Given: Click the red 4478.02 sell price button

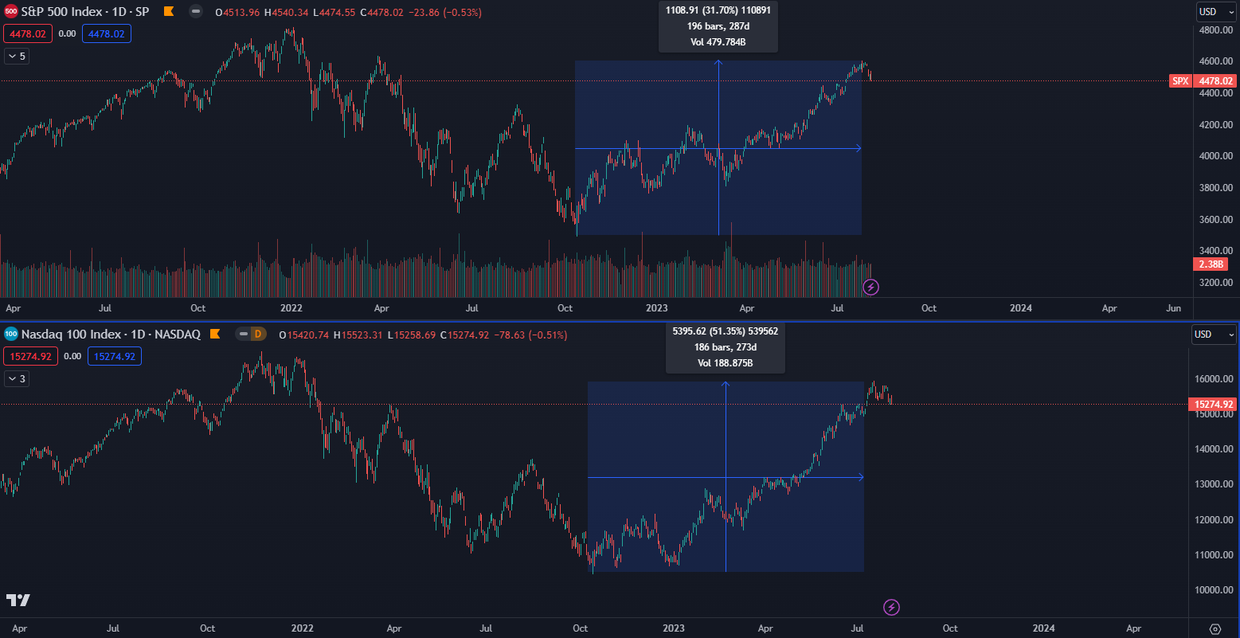Looking at the screenshot, I should click(27, 33).
